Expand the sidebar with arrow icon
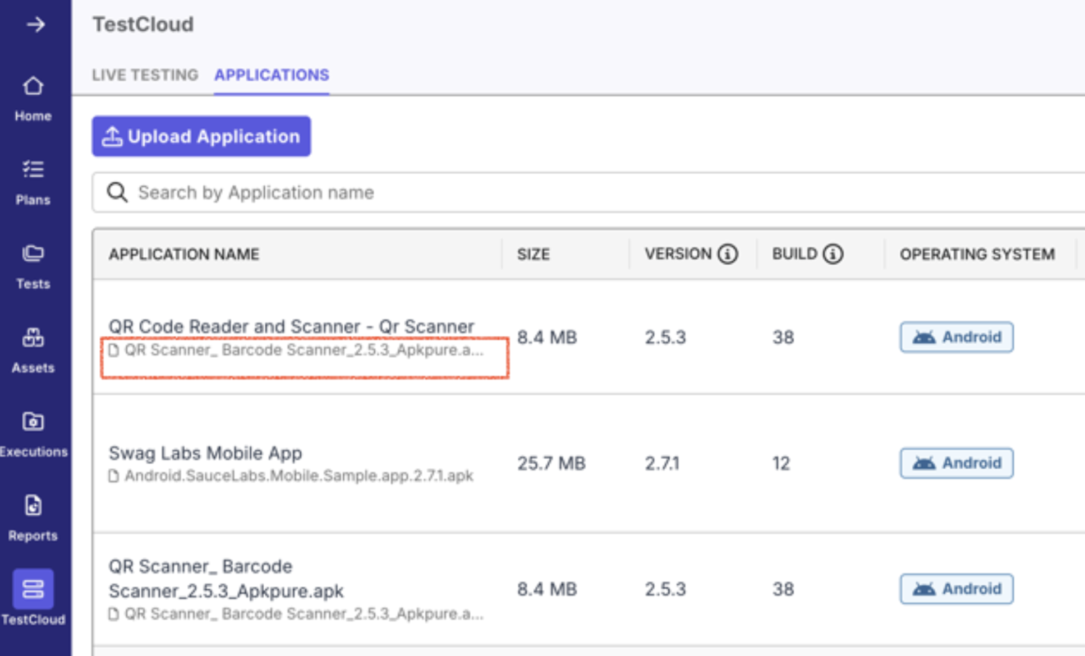This screenshot has width=1085, height=656. coord(35,25)
